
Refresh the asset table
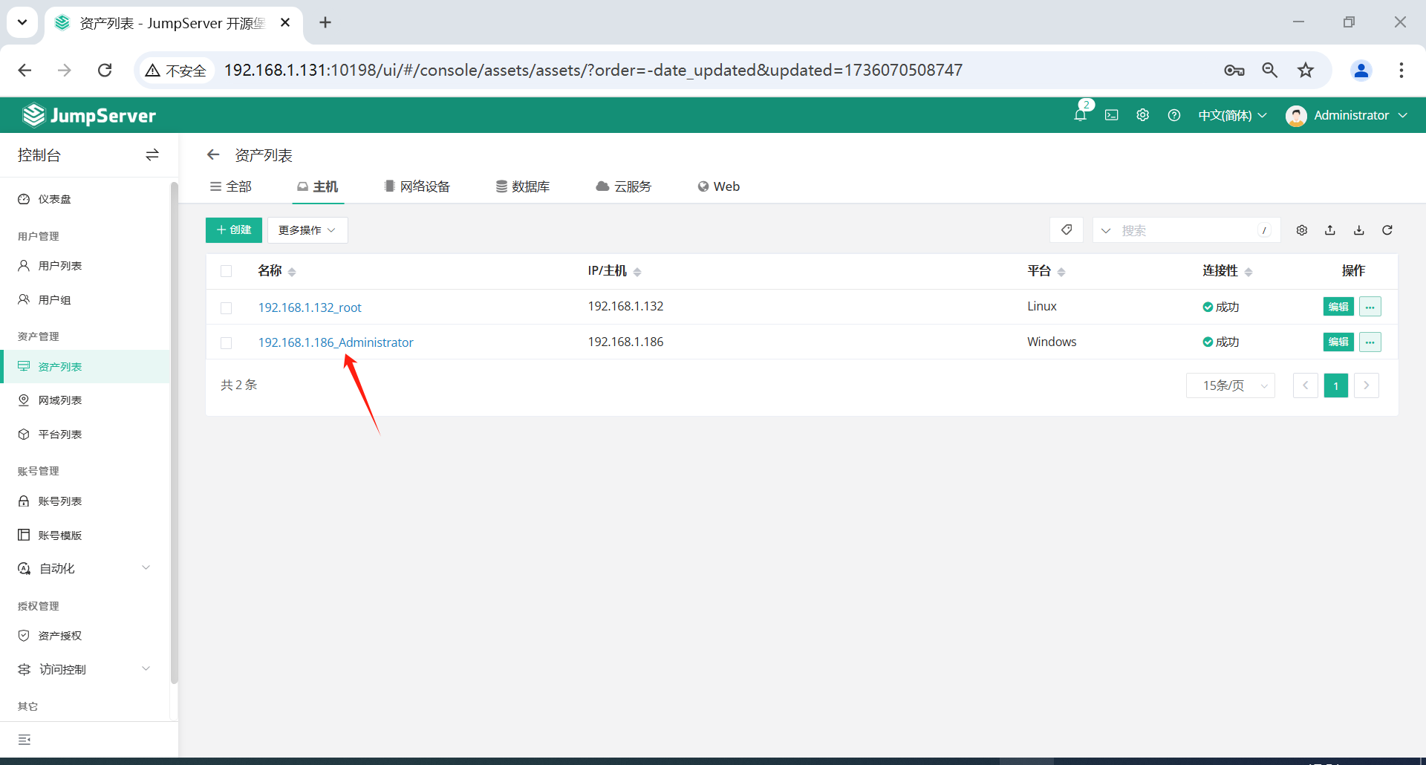[x=1387, y=230]
